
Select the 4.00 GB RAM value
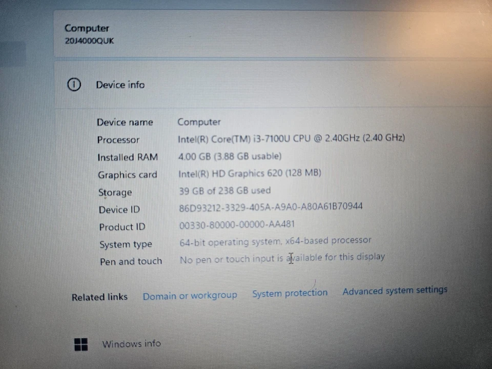tap(230, 156)
